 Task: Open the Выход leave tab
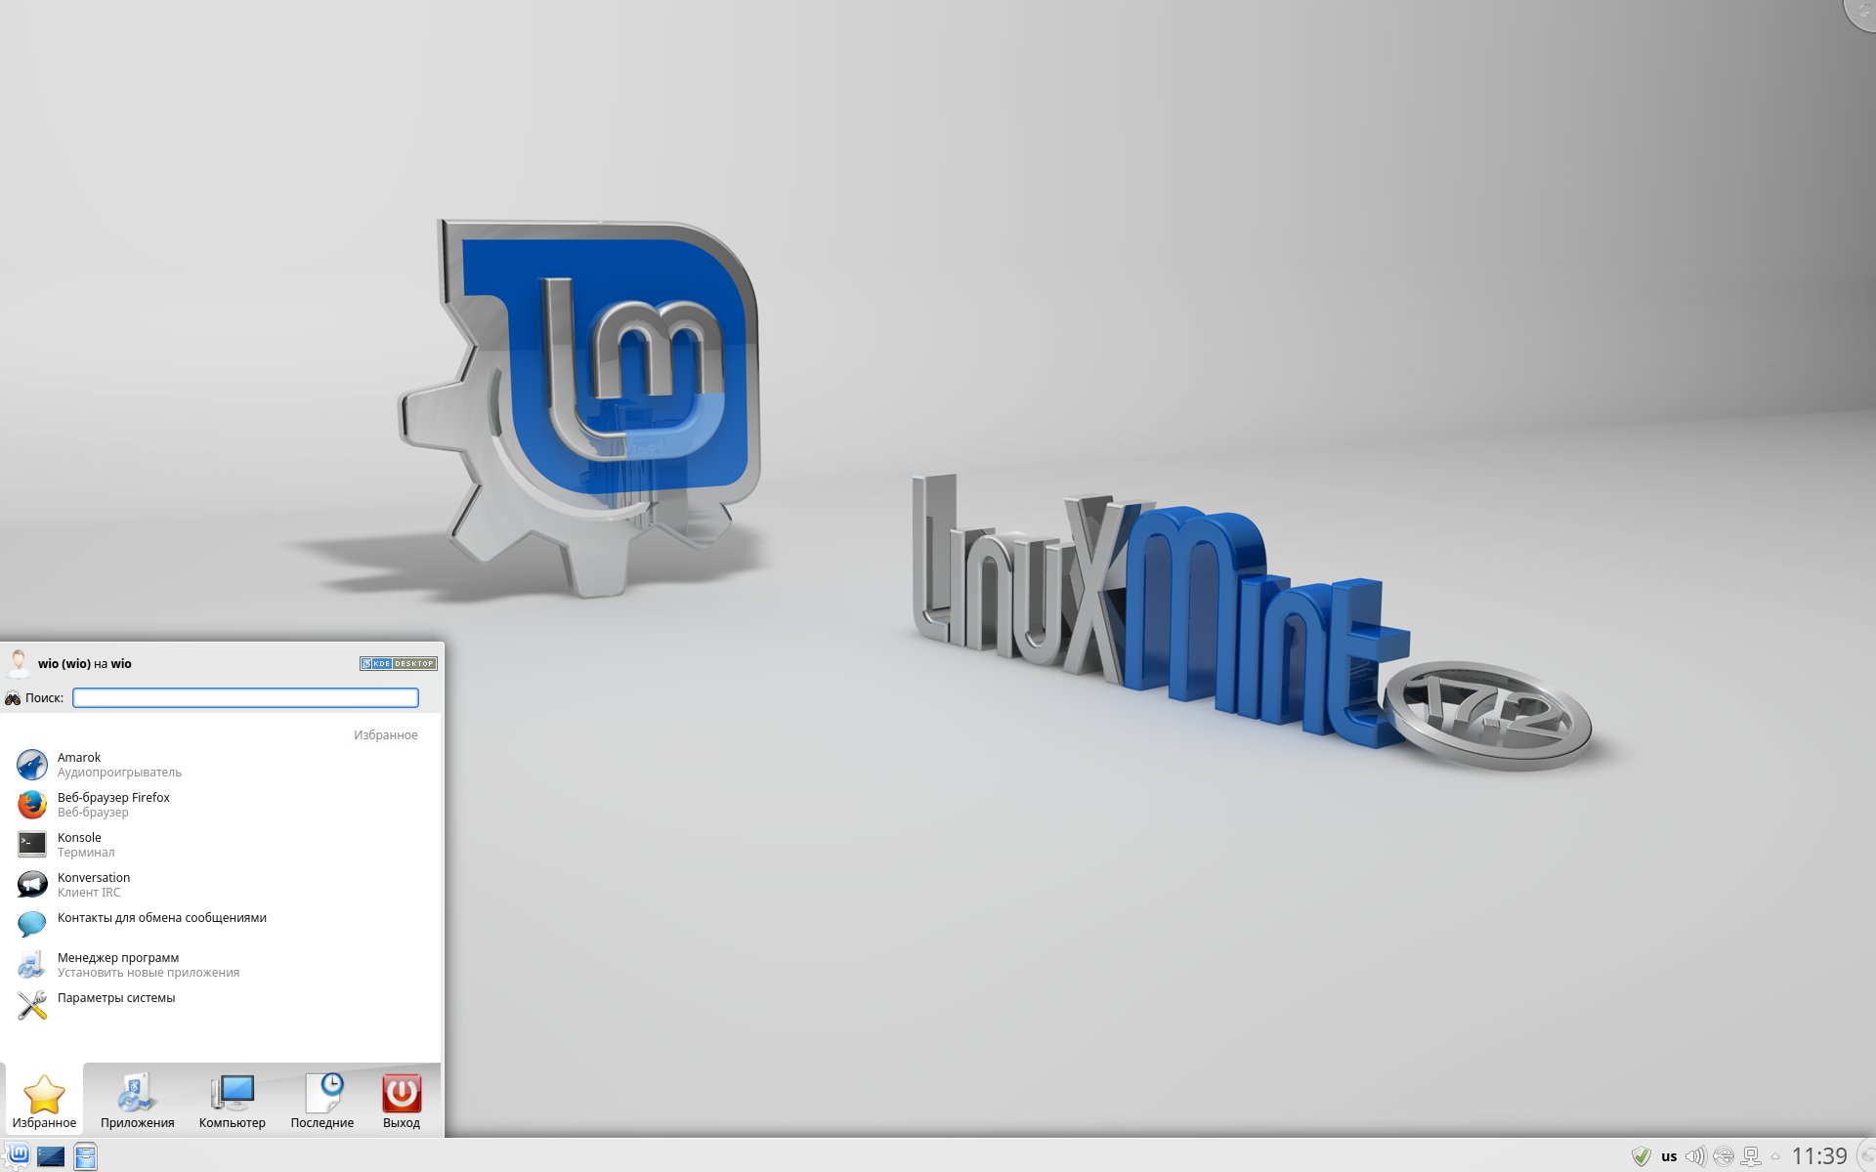pos(402,1101)
